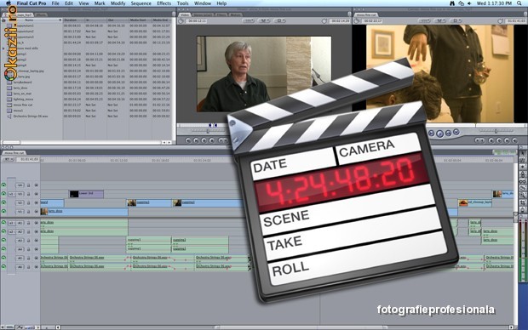Open the RT real-time effects pop-up in Timeline
This screenshot has height=330, width=528.
[8, 159]
